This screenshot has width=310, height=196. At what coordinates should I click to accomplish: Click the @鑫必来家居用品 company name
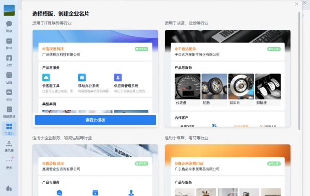tap(189, 164)
